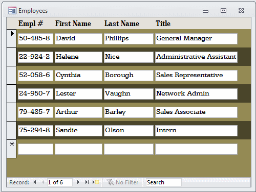Click first name field Cynthia
Screen dimensions: 256x192
click(78, 76)
